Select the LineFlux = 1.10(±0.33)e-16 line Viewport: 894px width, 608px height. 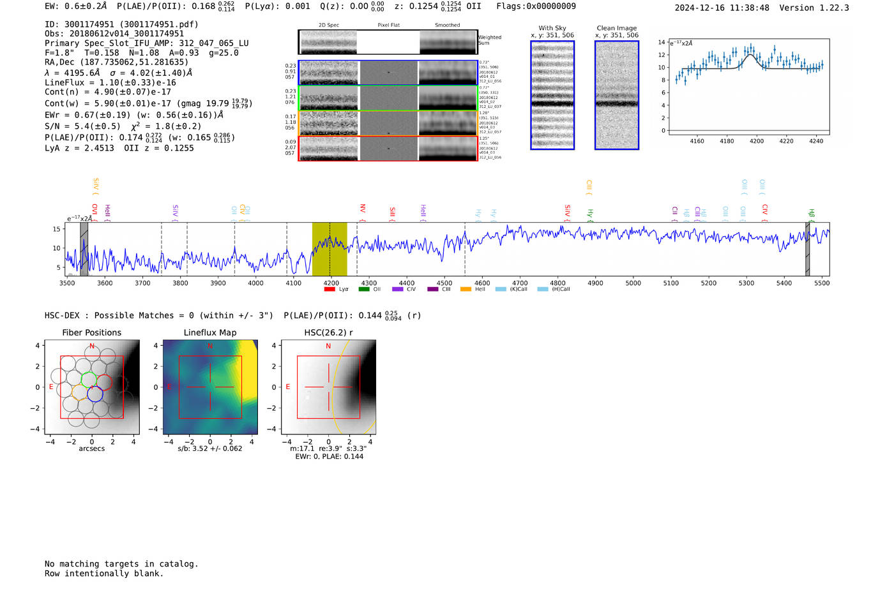click(x=110, y=82)
